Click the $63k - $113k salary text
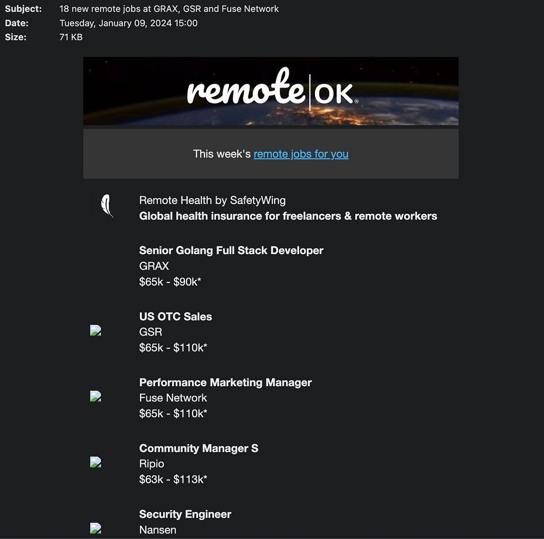 [173, 479]
